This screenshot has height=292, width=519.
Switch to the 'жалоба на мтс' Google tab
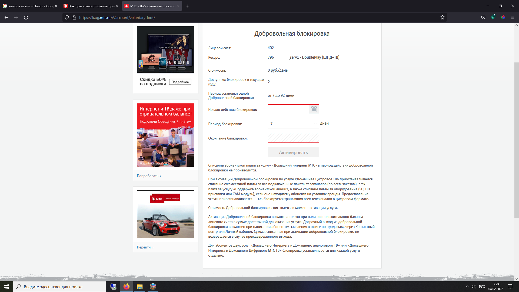pyautogui.click(x=30, y=6)
